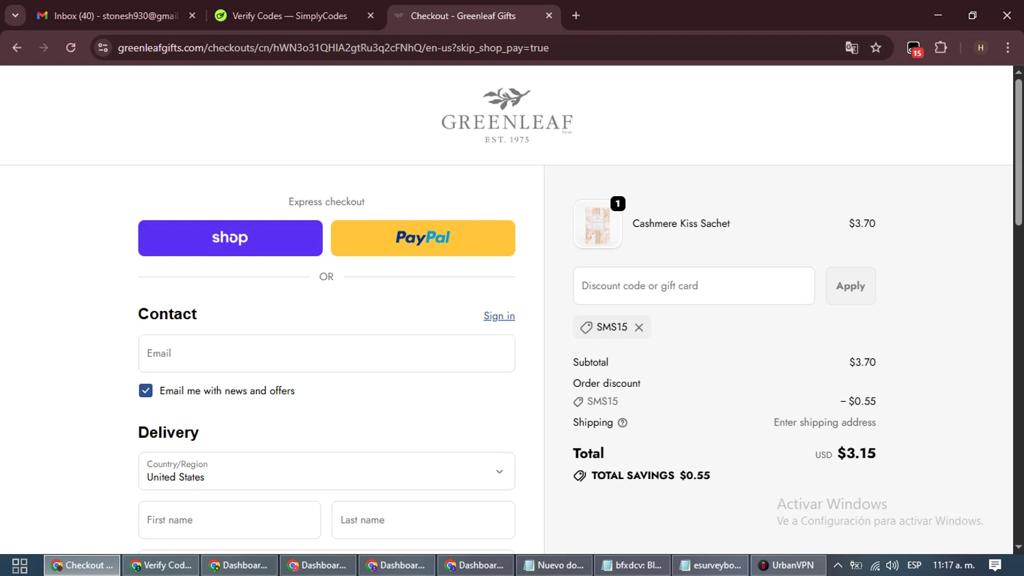
Task: Open the Country/Region dropdown
Action: click(x=326, y=471)
